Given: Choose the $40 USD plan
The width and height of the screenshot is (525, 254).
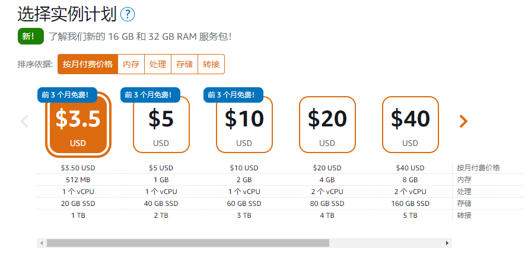Looking at the screenshot, I should 410,125.
